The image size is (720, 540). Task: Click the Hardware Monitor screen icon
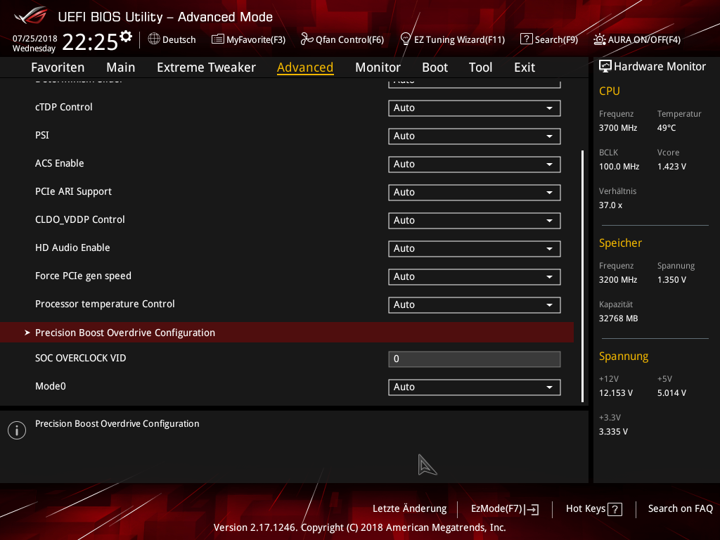click(605, 67)
